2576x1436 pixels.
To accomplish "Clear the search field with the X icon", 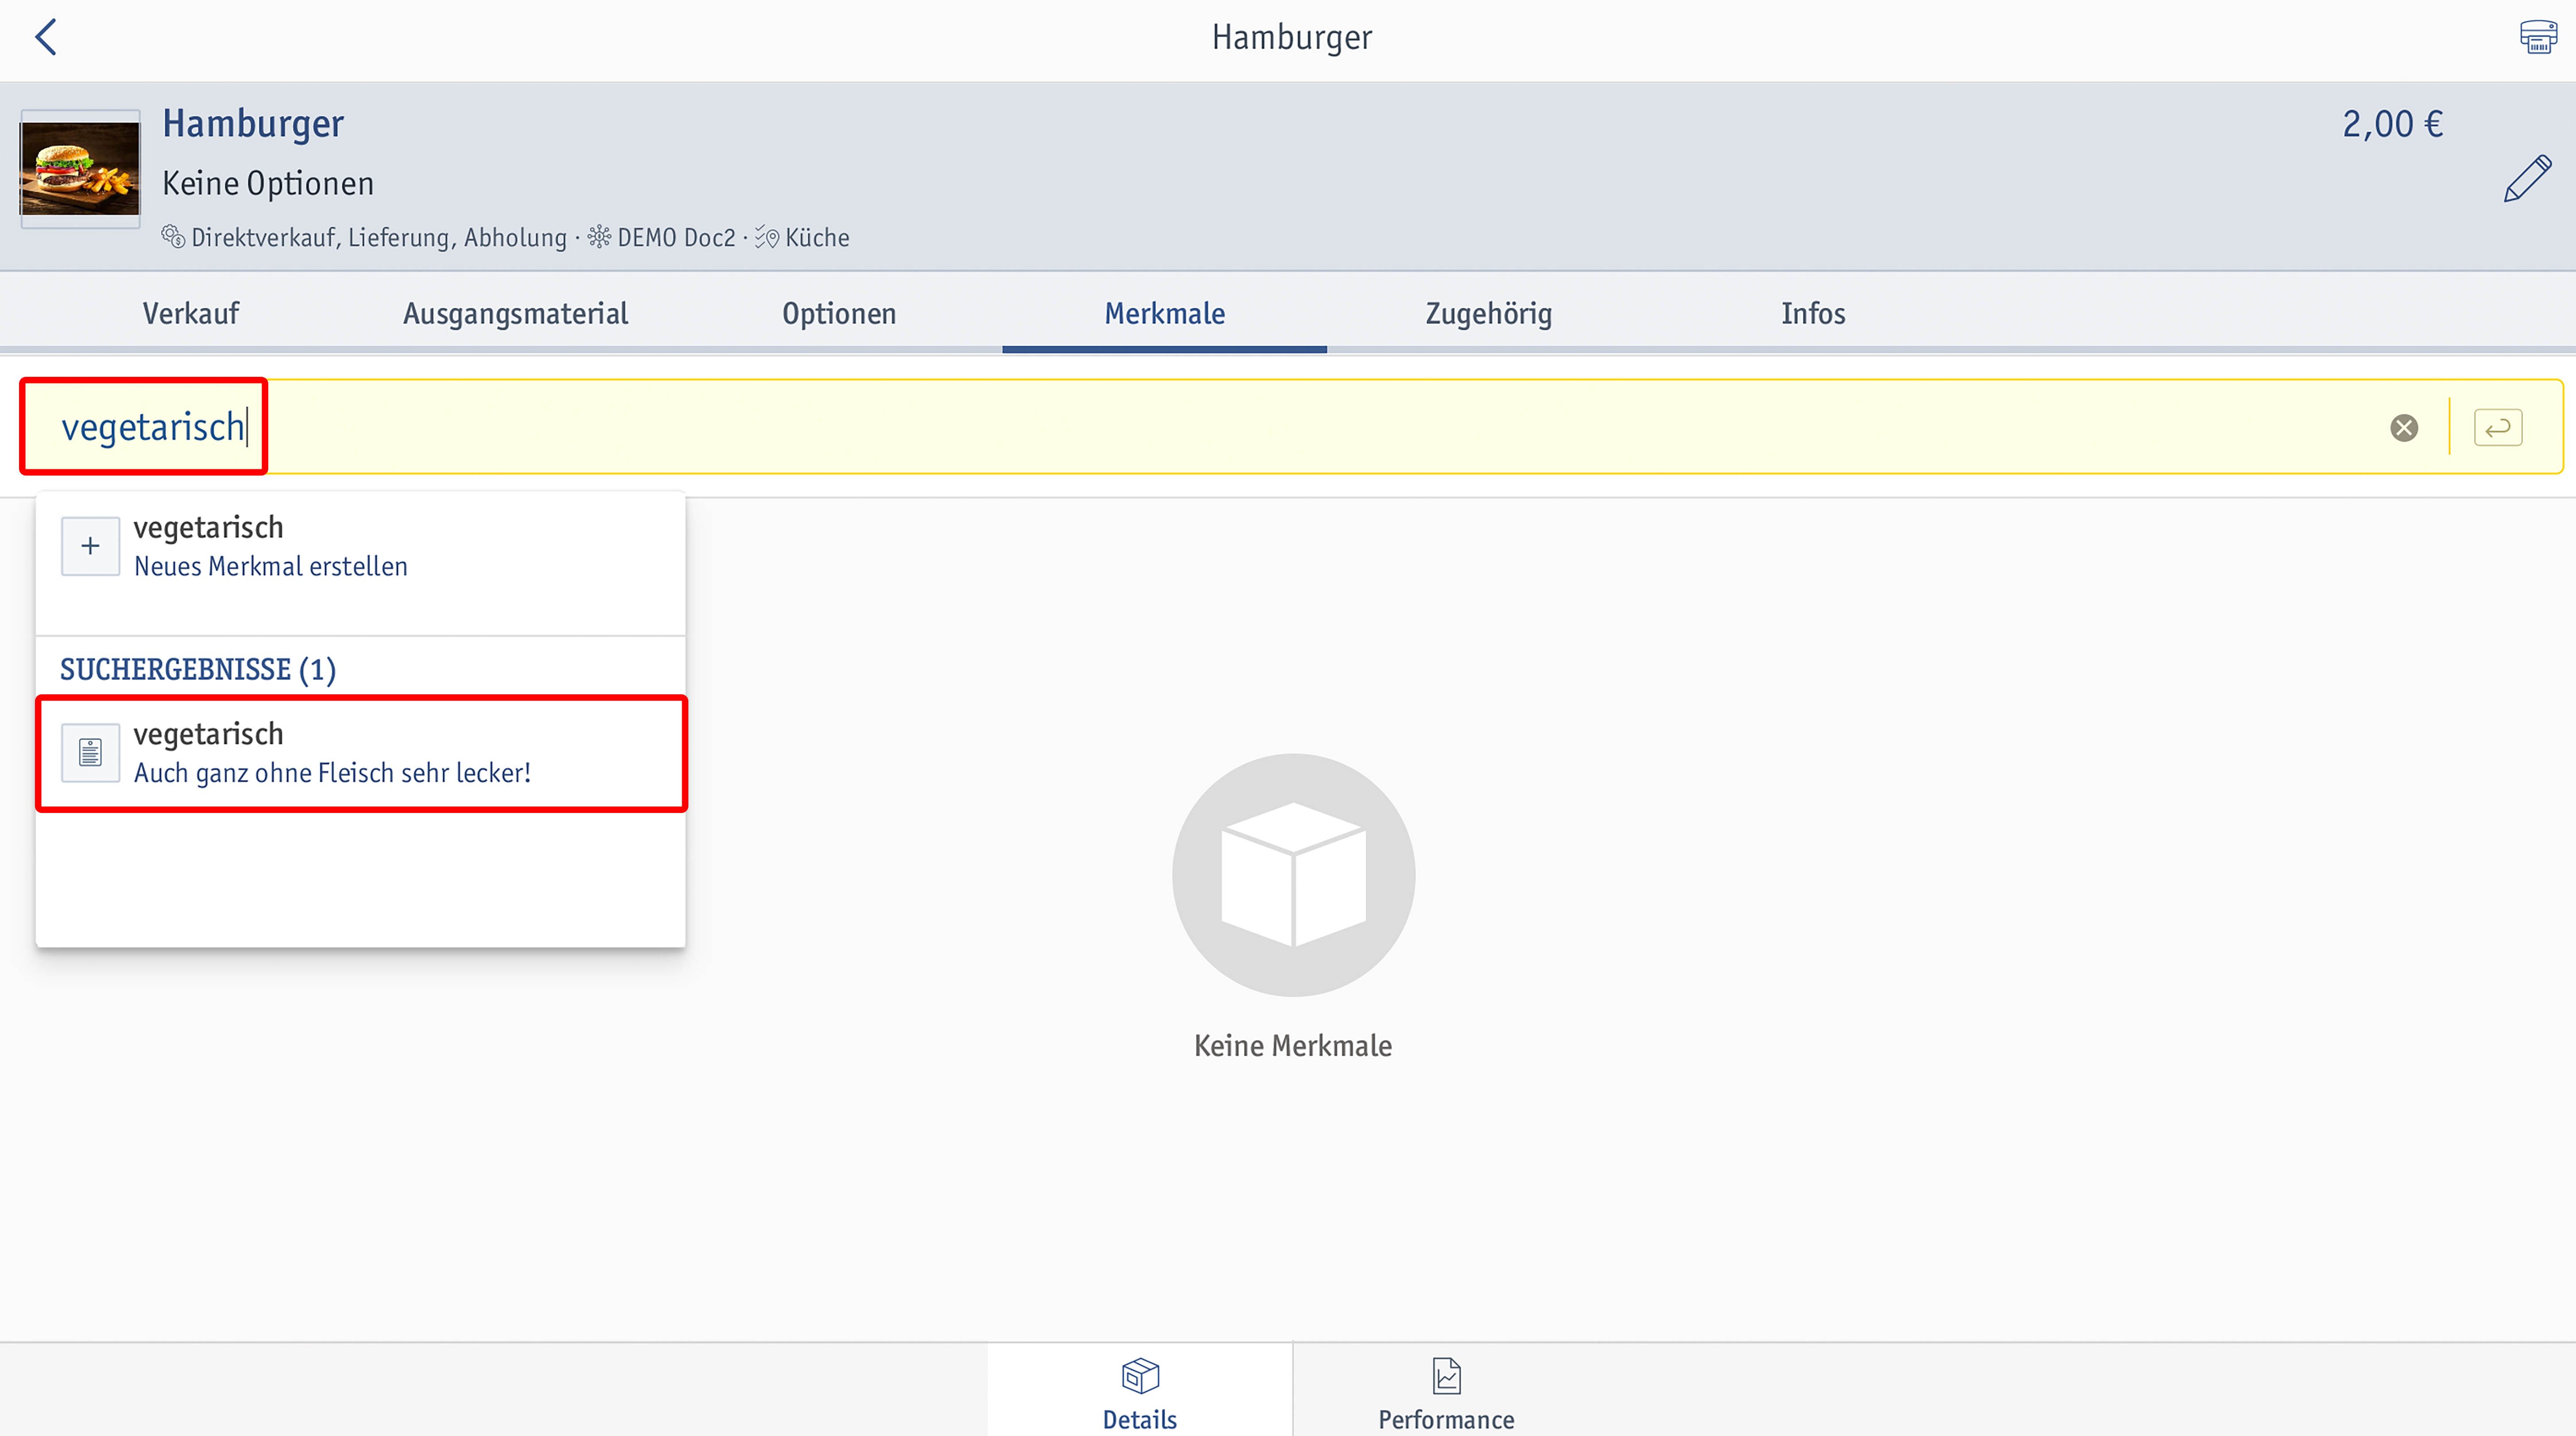I will (2404, 428).
